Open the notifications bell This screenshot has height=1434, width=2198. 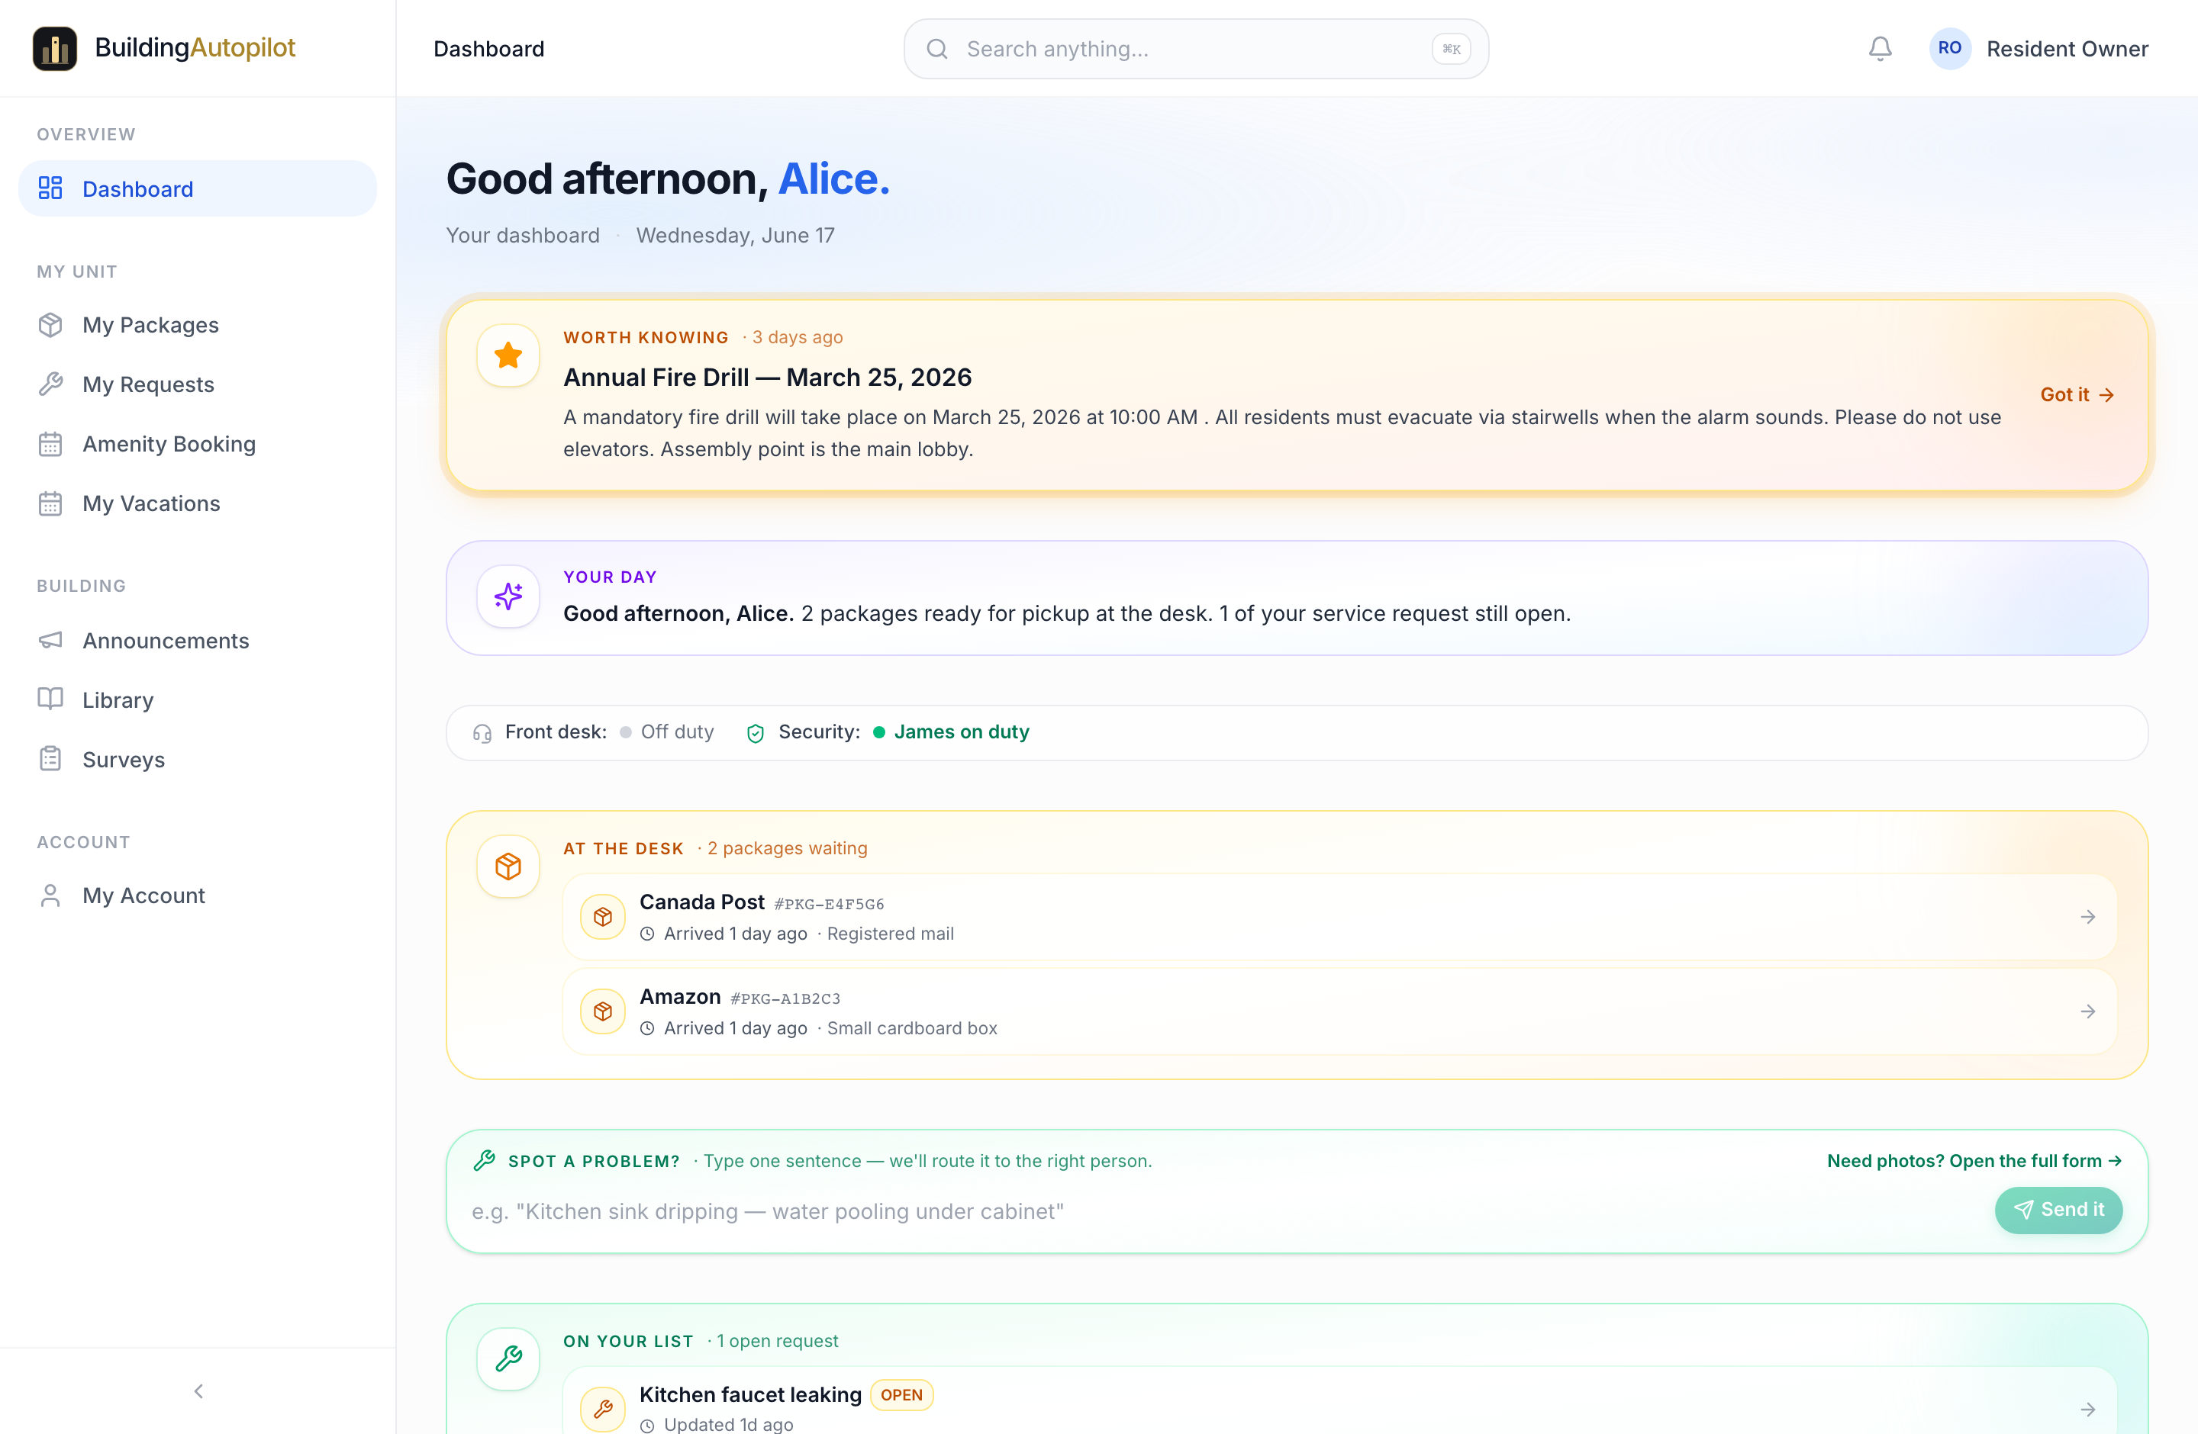[1880, 49]
